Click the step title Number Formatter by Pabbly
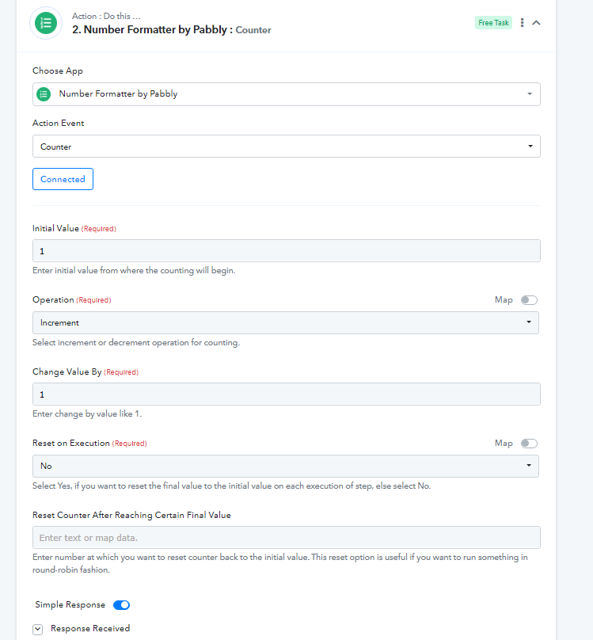Viewport: 593px width, 640px height. 150,30
